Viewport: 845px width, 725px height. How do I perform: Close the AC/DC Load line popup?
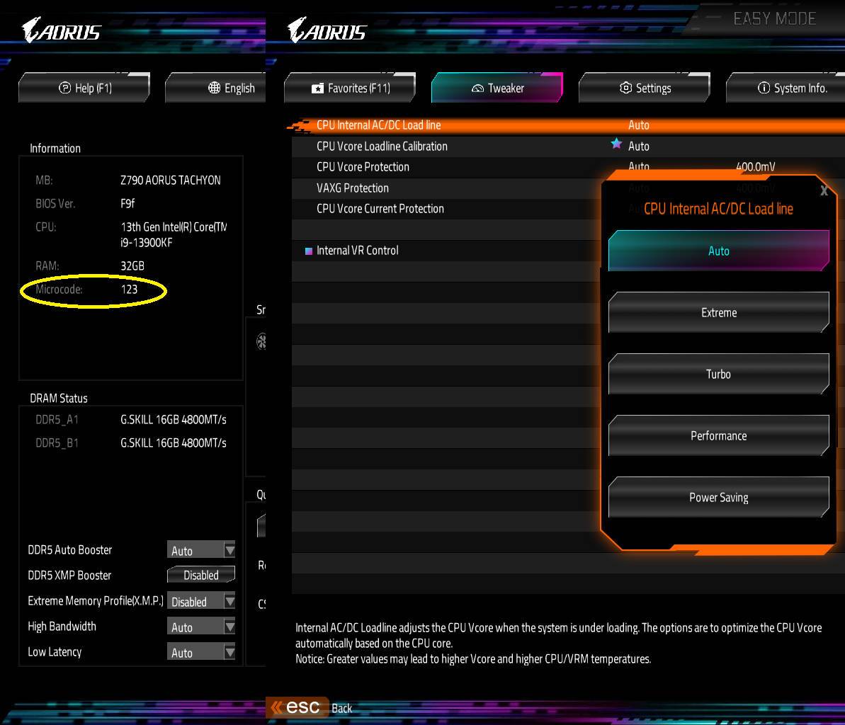coord(824,190)
